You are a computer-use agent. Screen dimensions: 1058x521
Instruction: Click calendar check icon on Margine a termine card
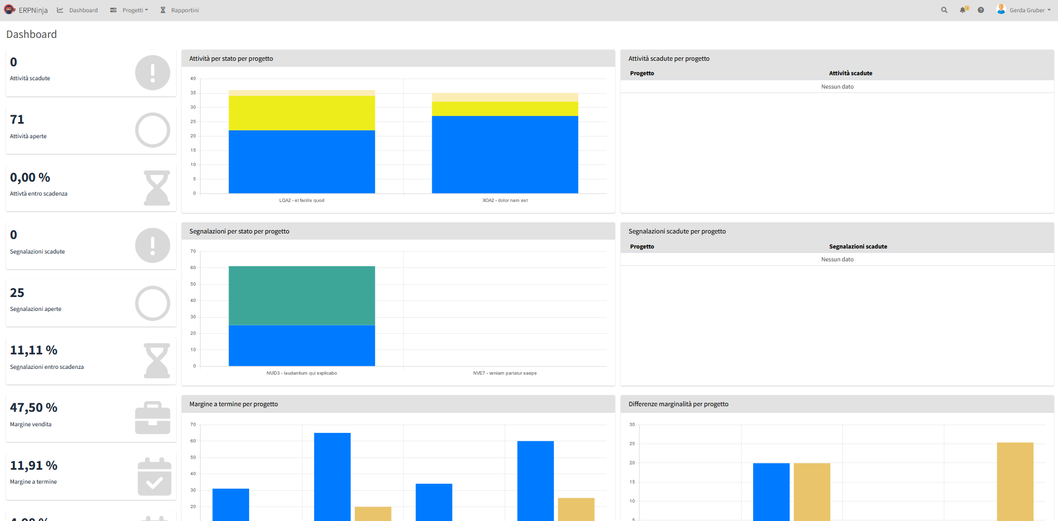pos(155,476)
